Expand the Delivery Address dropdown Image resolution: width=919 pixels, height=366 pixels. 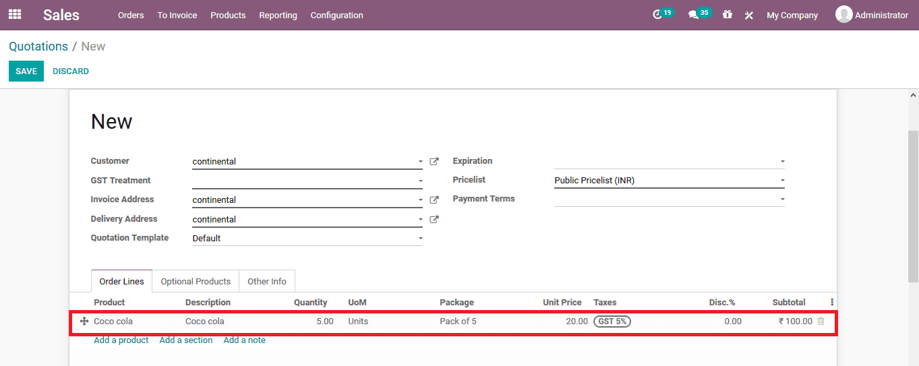click(420, 220)
